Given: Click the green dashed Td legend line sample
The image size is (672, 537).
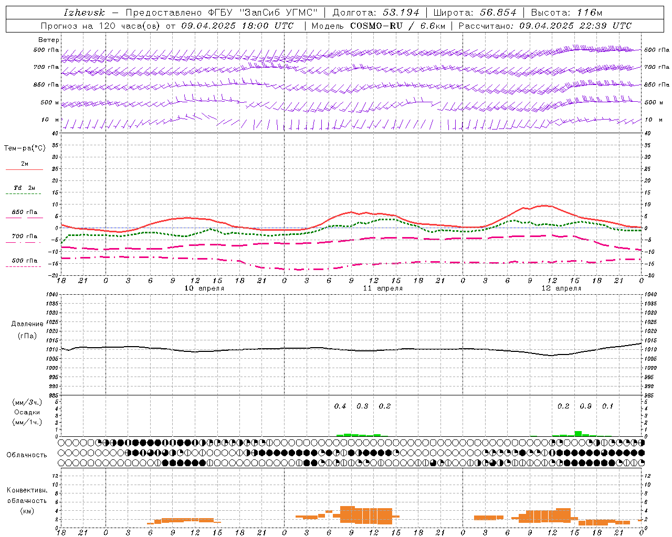Looking at the screenshot, I should coord(23,194).
